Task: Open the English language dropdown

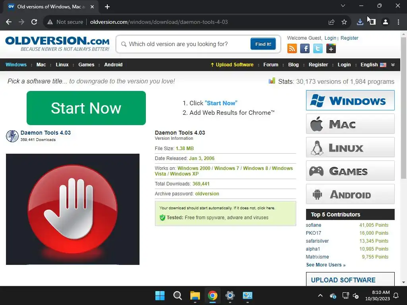Action: [x=373, y=65]
